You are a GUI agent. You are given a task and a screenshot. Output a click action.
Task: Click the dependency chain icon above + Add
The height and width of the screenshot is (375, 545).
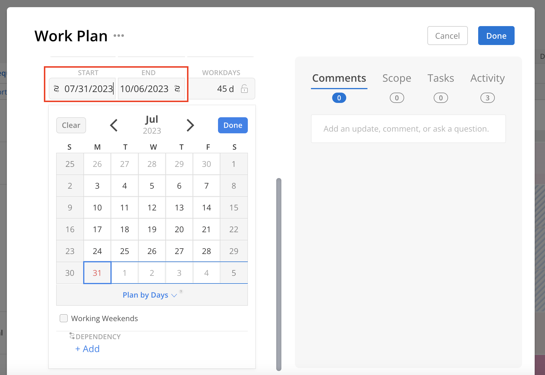coord(71,336)
